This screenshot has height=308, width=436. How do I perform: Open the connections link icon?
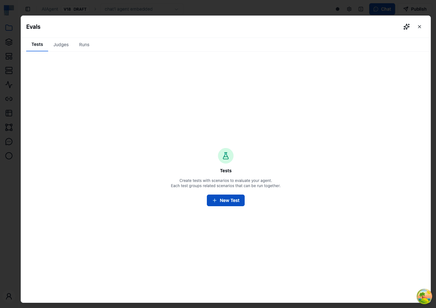coord(9,99)
